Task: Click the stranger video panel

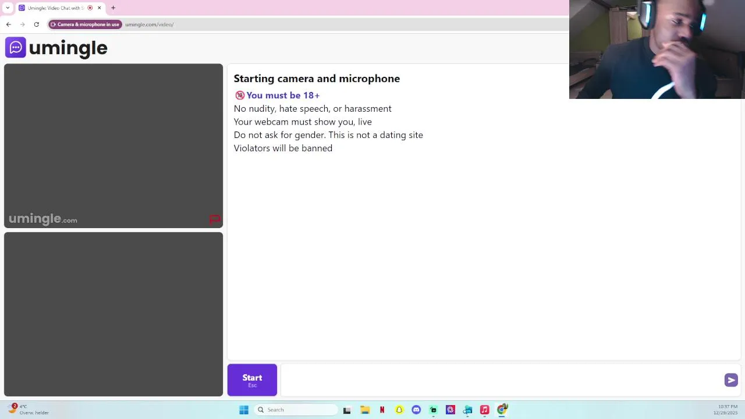Action: (113, 145)
